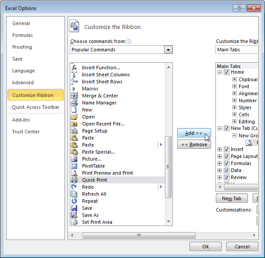Screen dimensions: 265x258
Task: Uncheck the Page Layout checkbox
Action: (x=226, y=156)
